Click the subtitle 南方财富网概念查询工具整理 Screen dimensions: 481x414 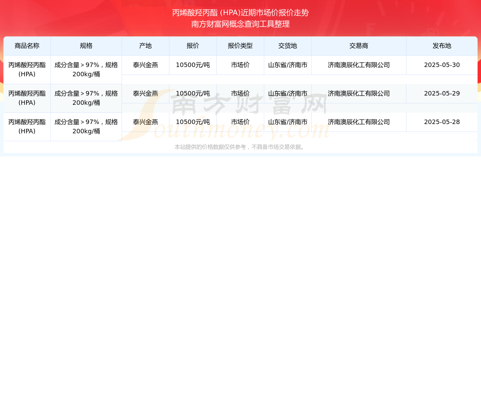point(240,24)
